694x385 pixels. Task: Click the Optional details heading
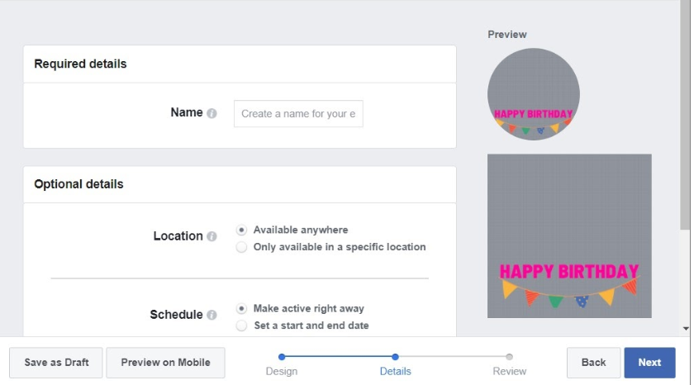pos(78,184)
